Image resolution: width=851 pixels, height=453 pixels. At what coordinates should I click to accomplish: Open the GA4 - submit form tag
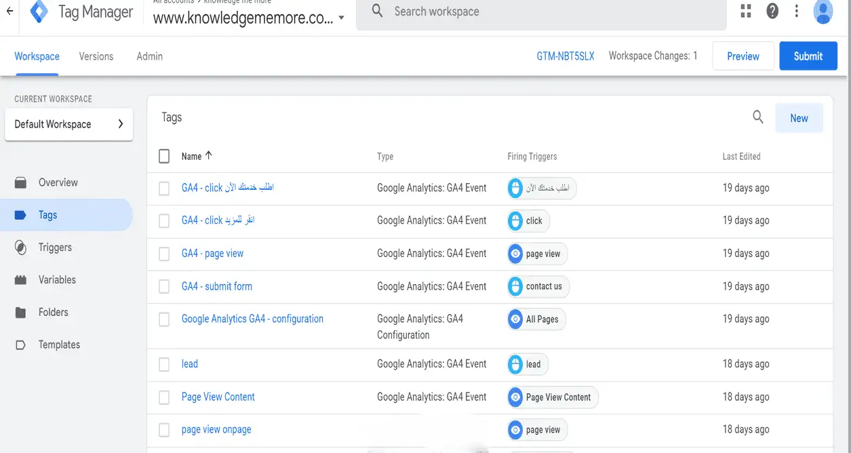[217, 286]
